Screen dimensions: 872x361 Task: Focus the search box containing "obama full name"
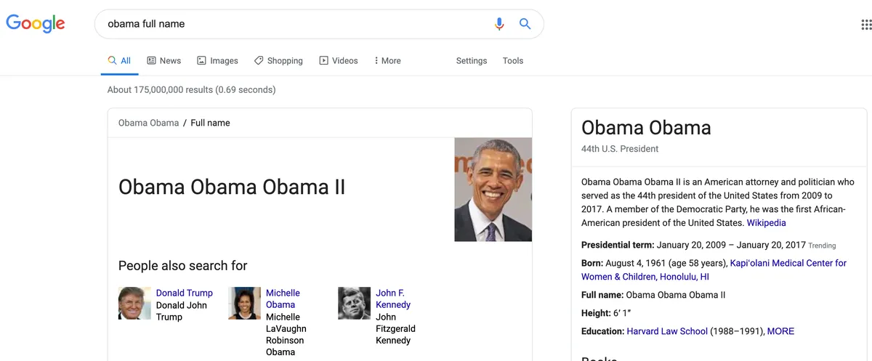pyautogui.click(x=319, y=24)
